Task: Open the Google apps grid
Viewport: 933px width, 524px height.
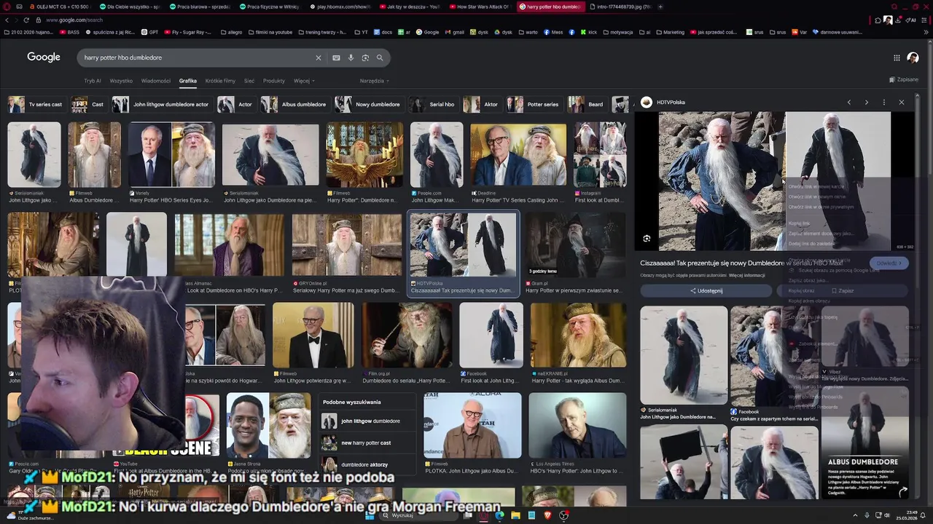Action: (897, 57)
